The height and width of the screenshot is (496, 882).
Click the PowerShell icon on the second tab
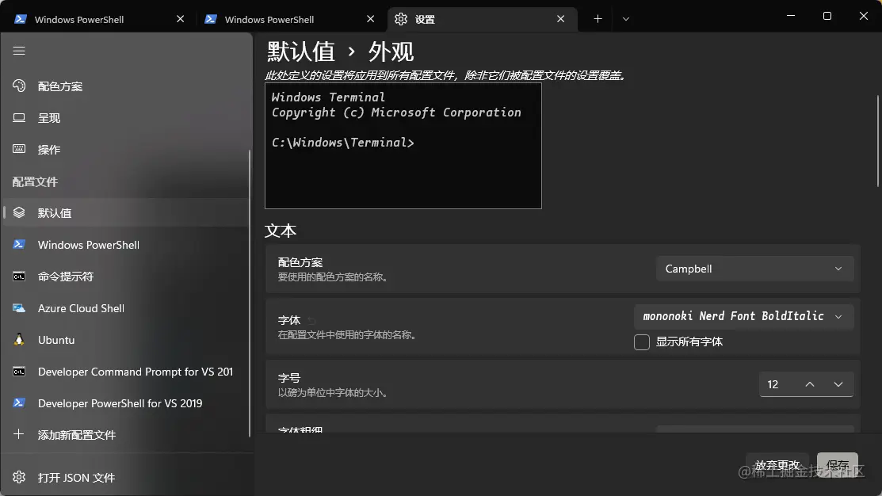pos(210,19)
